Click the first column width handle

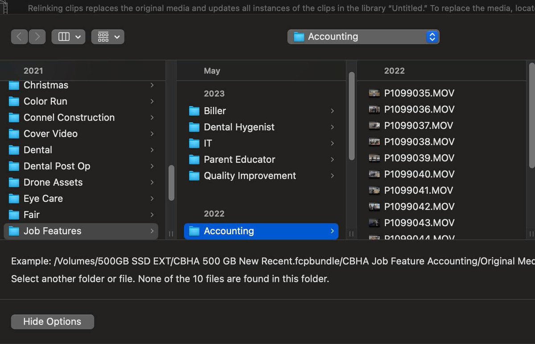(171, 233)
